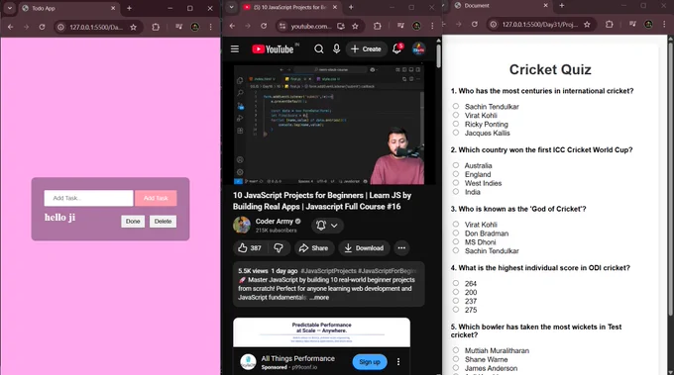Screen dimensions: 674x375
Task: Open tab search chevron in YouTube window
Action: pos(231,7)
